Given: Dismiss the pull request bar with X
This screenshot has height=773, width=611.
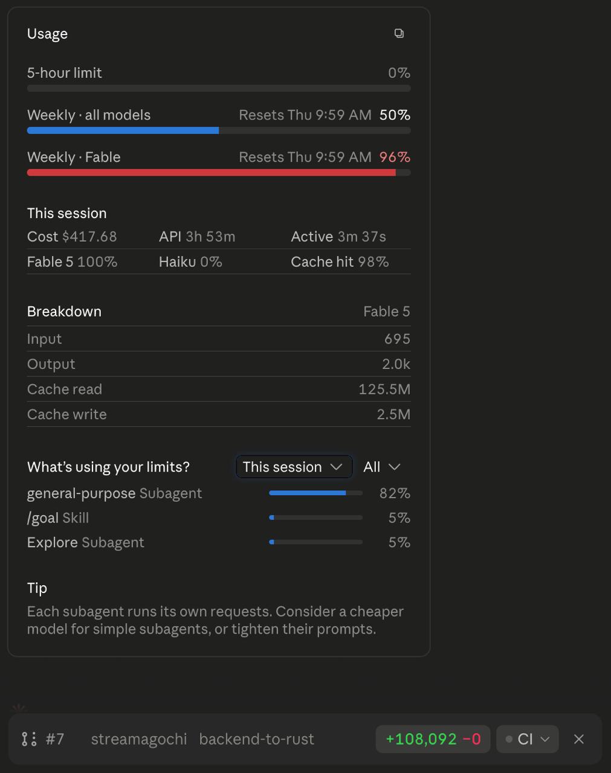Looking at the screenshot, I should [579, 739].
